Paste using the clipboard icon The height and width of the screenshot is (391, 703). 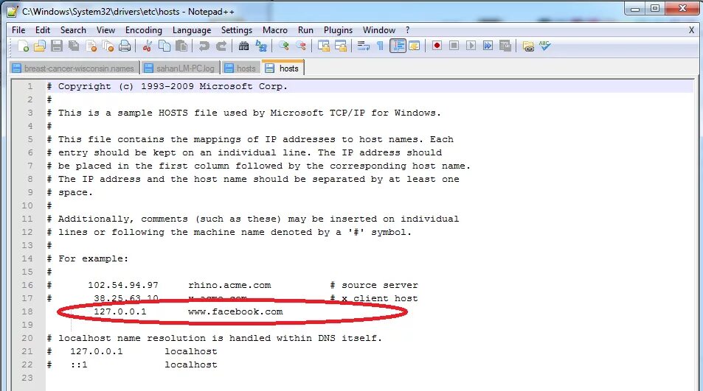tap(181, 46)
